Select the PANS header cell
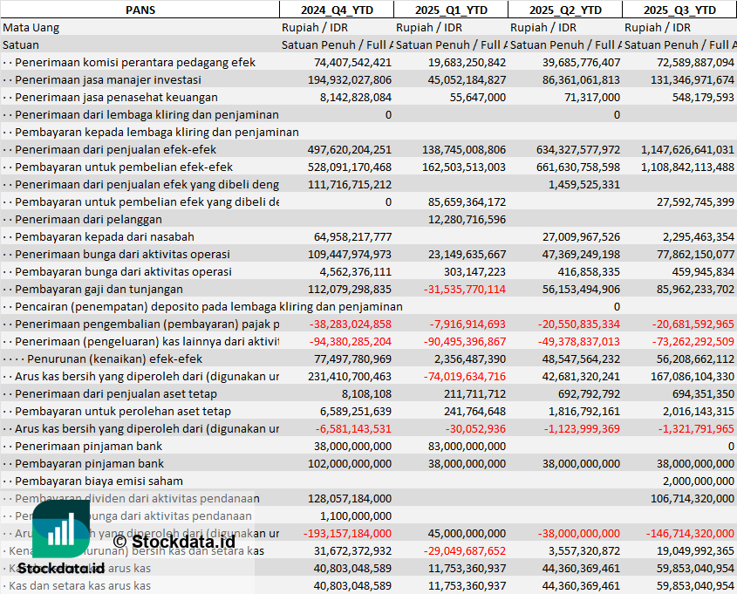 tap(140, 10)
